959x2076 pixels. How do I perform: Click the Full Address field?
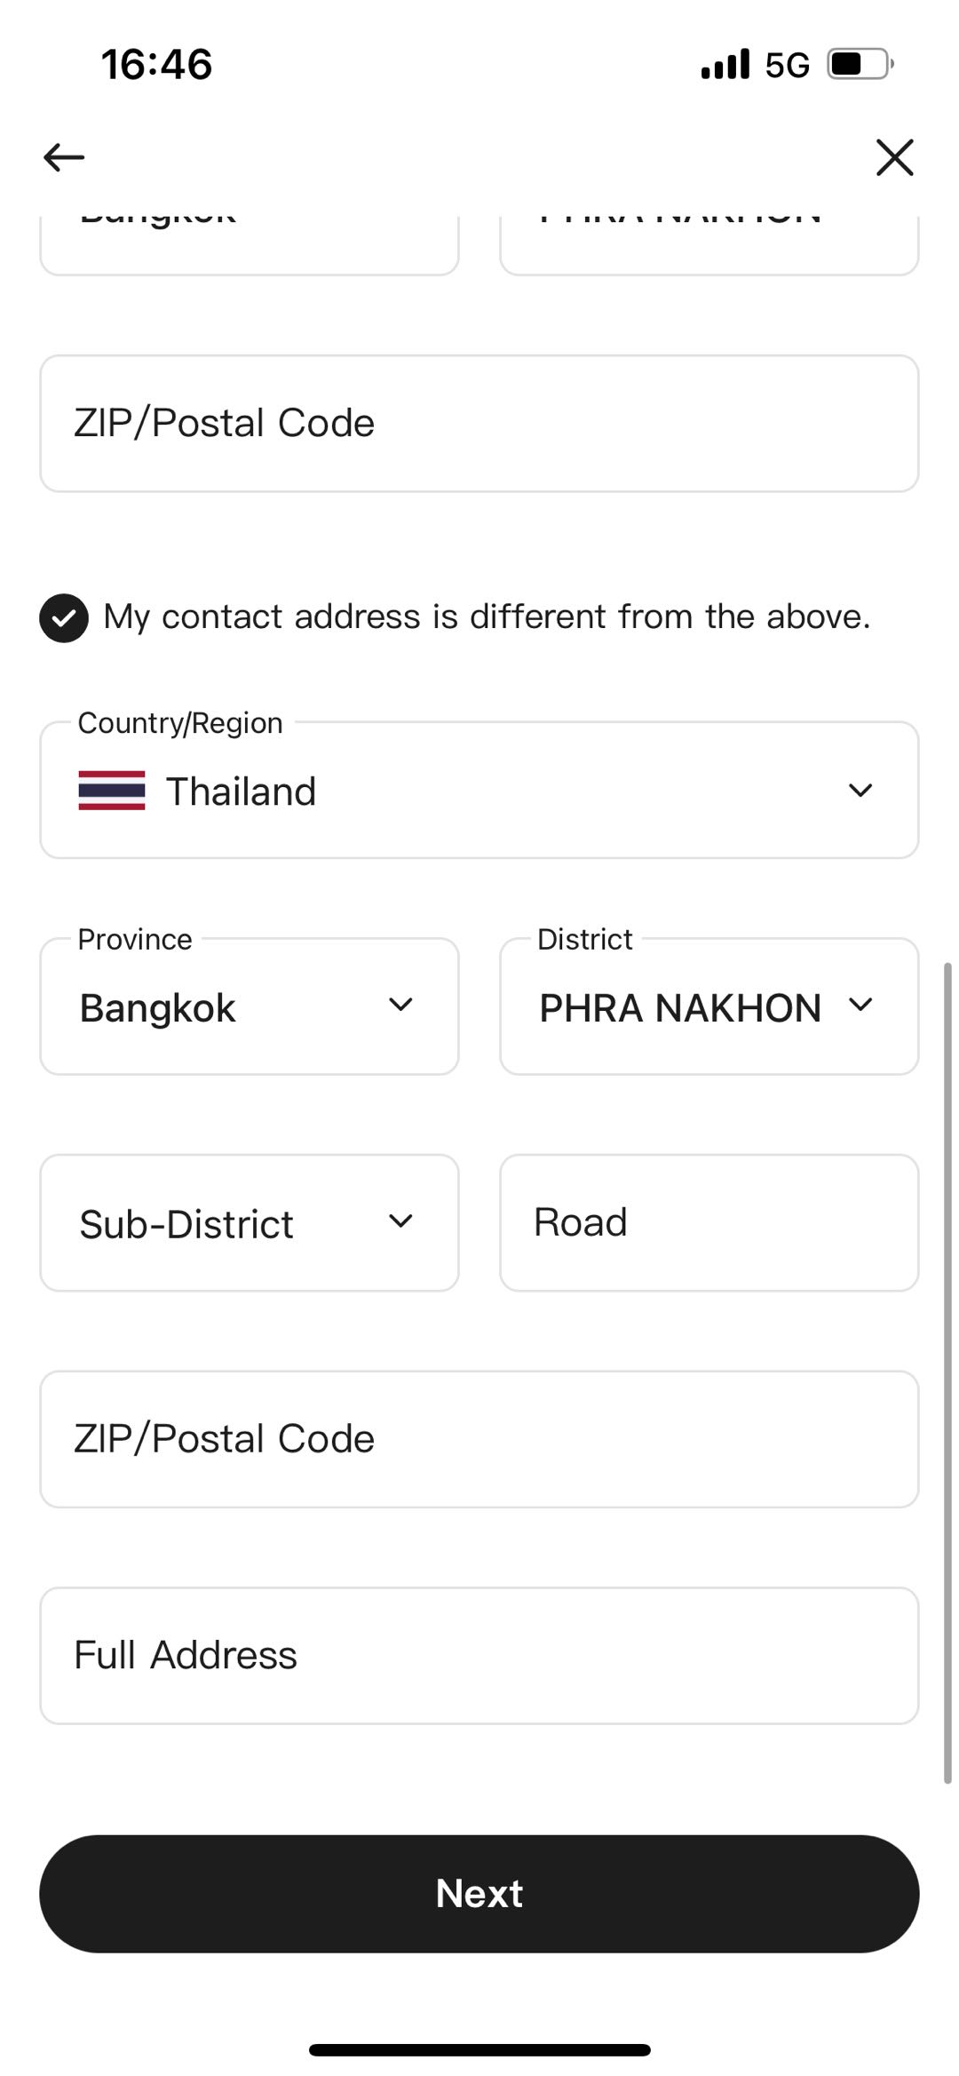tap(479, 1656)
